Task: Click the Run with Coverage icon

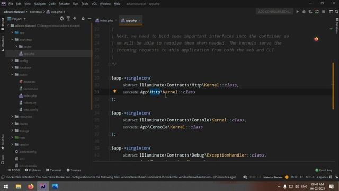Action: (x=310, y=12)
